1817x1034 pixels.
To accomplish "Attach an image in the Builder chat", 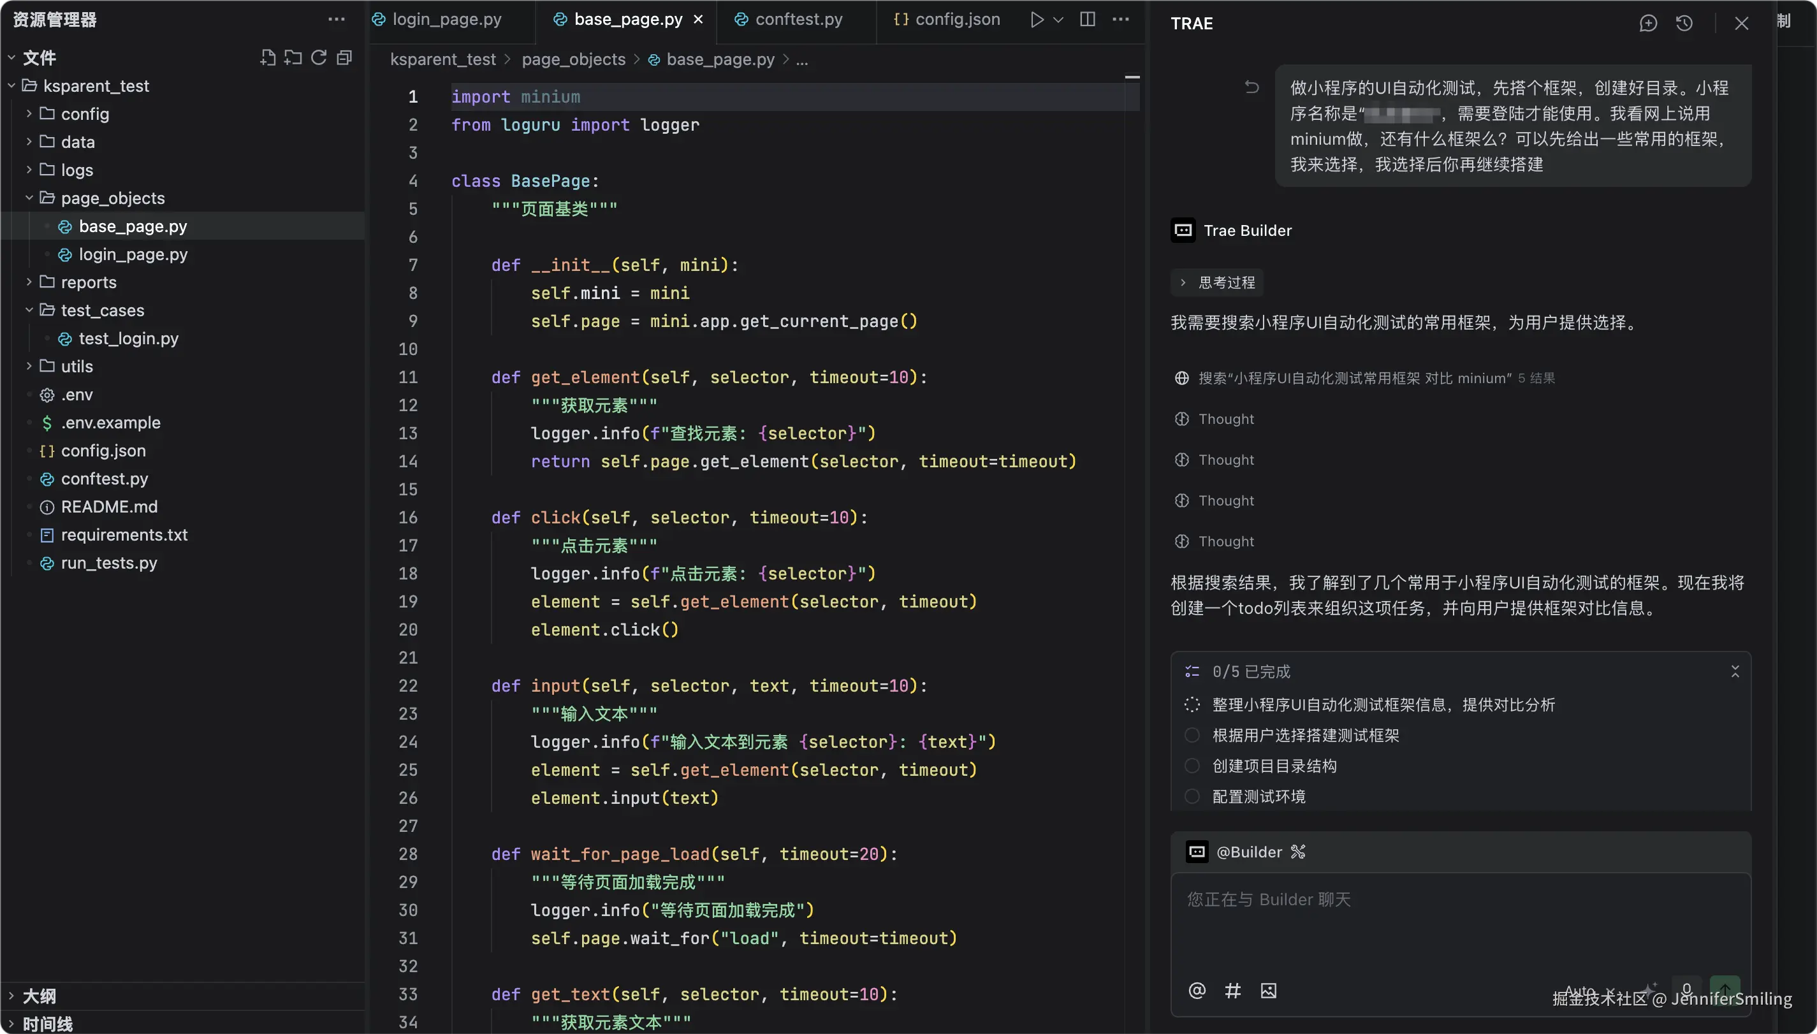I will pyautogui.click(x=1268, y=990).
